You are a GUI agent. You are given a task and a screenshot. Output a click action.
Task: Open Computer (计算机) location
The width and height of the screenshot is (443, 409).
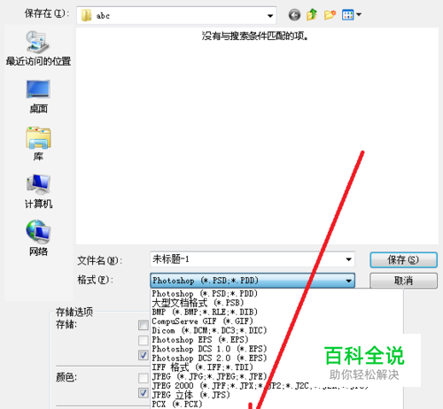click(x=38, y=191)
